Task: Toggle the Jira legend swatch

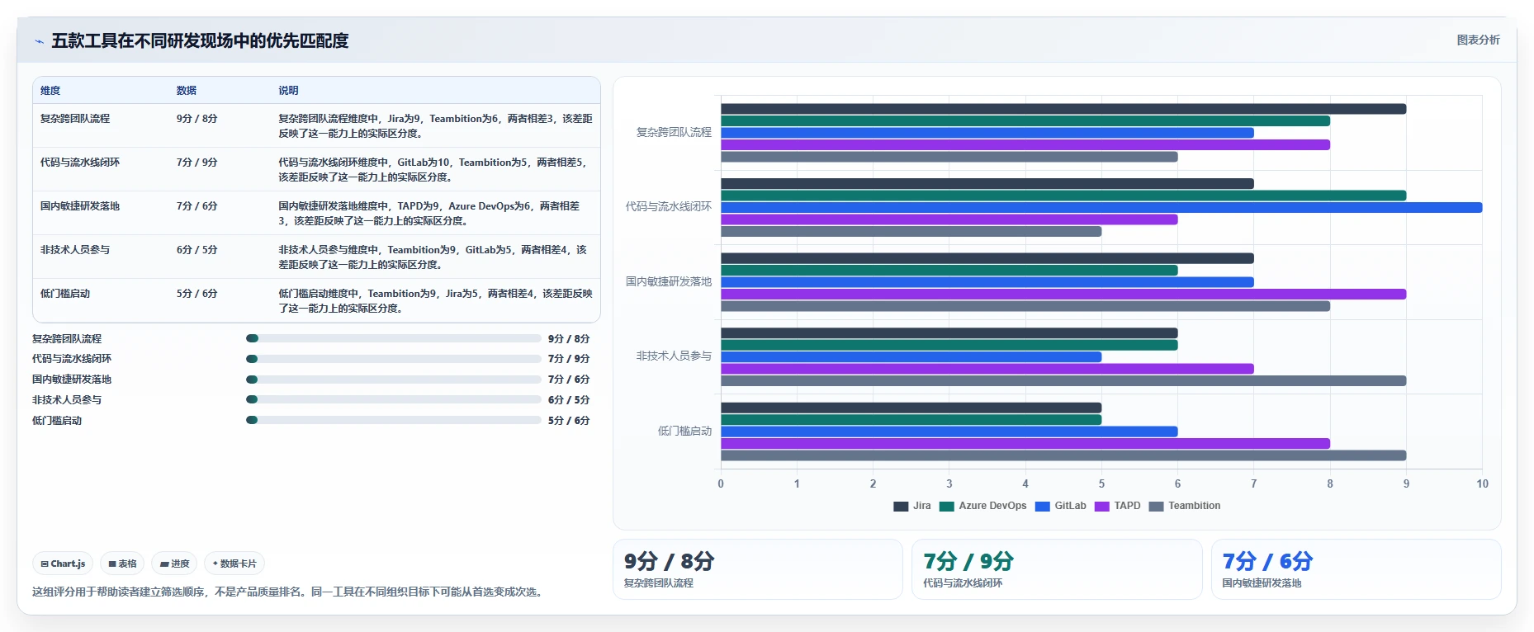Action: coord(901,506)
